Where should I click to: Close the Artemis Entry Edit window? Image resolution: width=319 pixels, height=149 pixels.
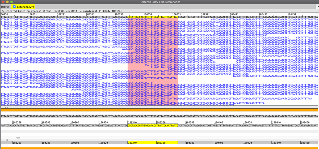point(3,2)
